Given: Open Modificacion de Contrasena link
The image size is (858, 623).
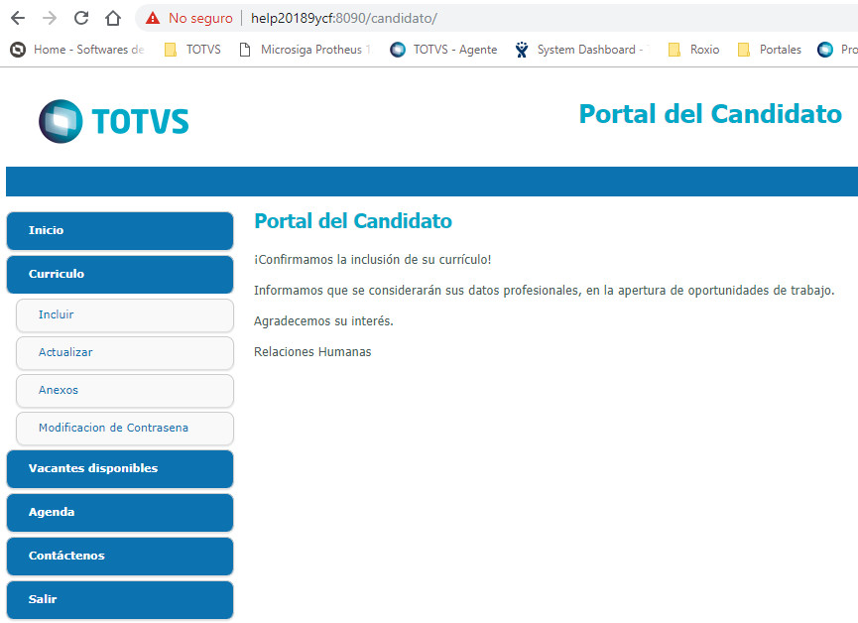Looking at the screenshot, I should tap(125, 429).
